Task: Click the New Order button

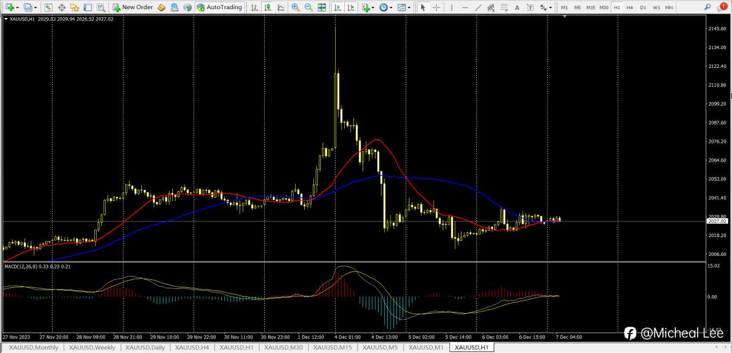Action: [133, 7]
